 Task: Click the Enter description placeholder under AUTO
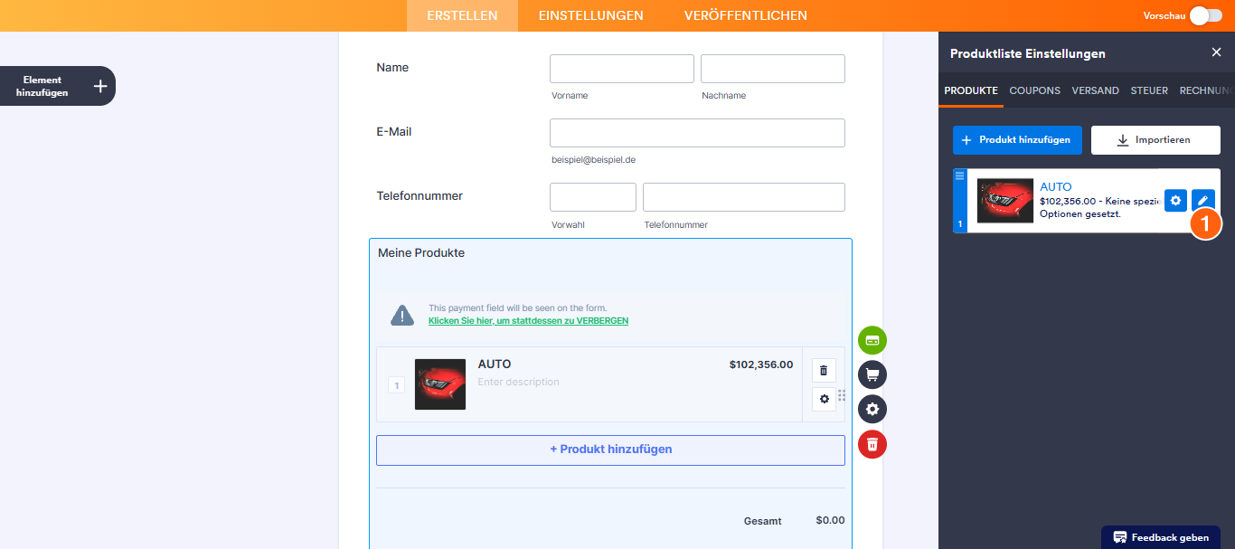tap(519, 383)
